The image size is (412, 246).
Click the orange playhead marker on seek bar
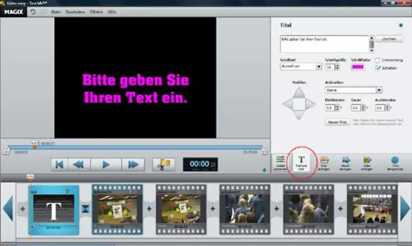click(34, 147)
